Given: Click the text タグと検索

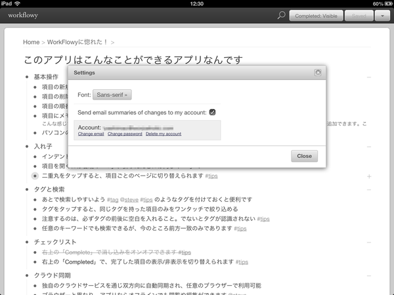Looking at the screenshot, I should [x=49, y=189].
